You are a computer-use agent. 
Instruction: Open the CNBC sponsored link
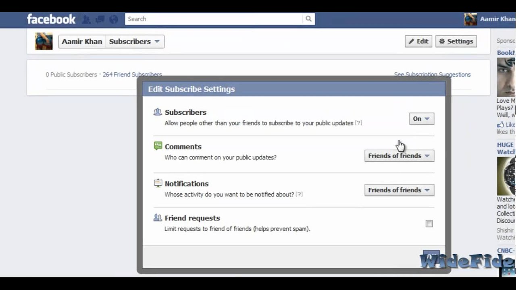pos(506,251)
